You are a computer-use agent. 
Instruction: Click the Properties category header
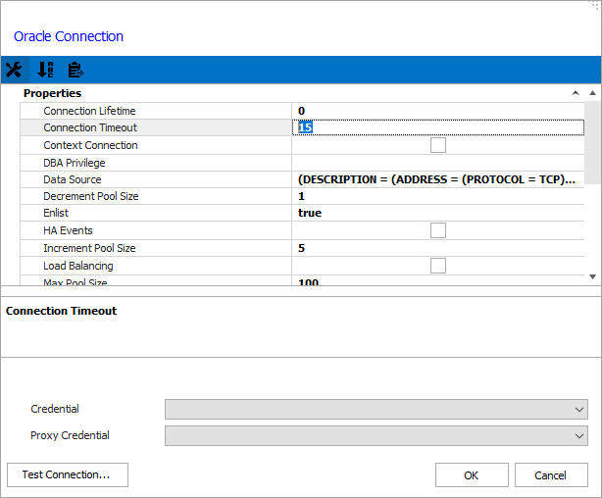click(x=53, y=93)
